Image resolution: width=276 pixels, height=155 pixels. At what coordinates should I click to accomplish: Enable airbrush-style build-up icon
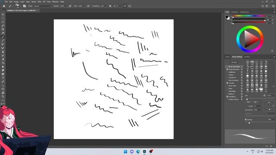pyautogui.click(x=88, y=6)
